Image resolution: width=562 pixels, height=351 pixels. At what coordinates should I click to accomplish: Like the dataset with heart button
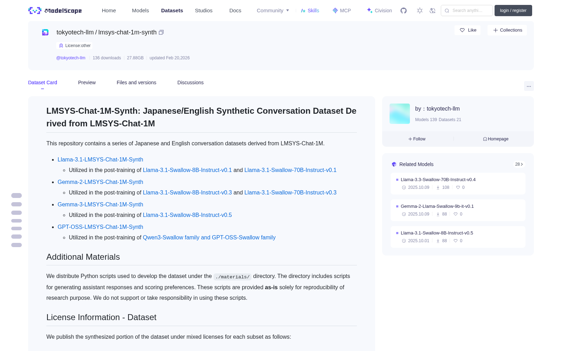point(468,30)
